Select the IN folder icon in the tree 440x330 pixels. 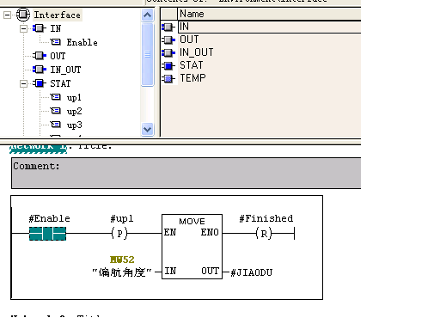pos(40,28)
